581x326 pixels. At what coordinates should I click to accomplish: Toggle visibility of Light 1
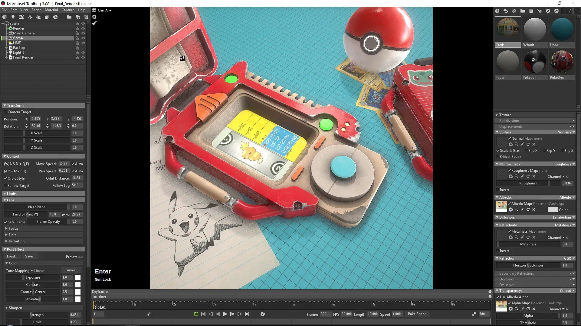click(83, 53)
